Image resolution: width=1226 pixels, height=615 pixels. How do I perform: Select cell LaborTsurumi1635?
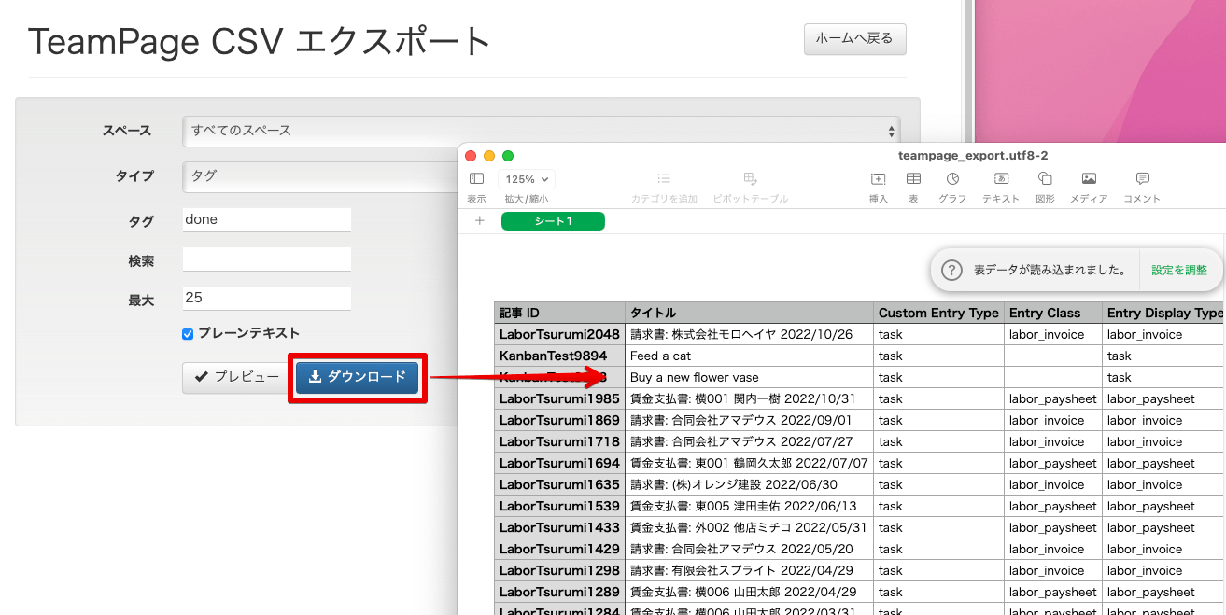(x=559, y=484)
